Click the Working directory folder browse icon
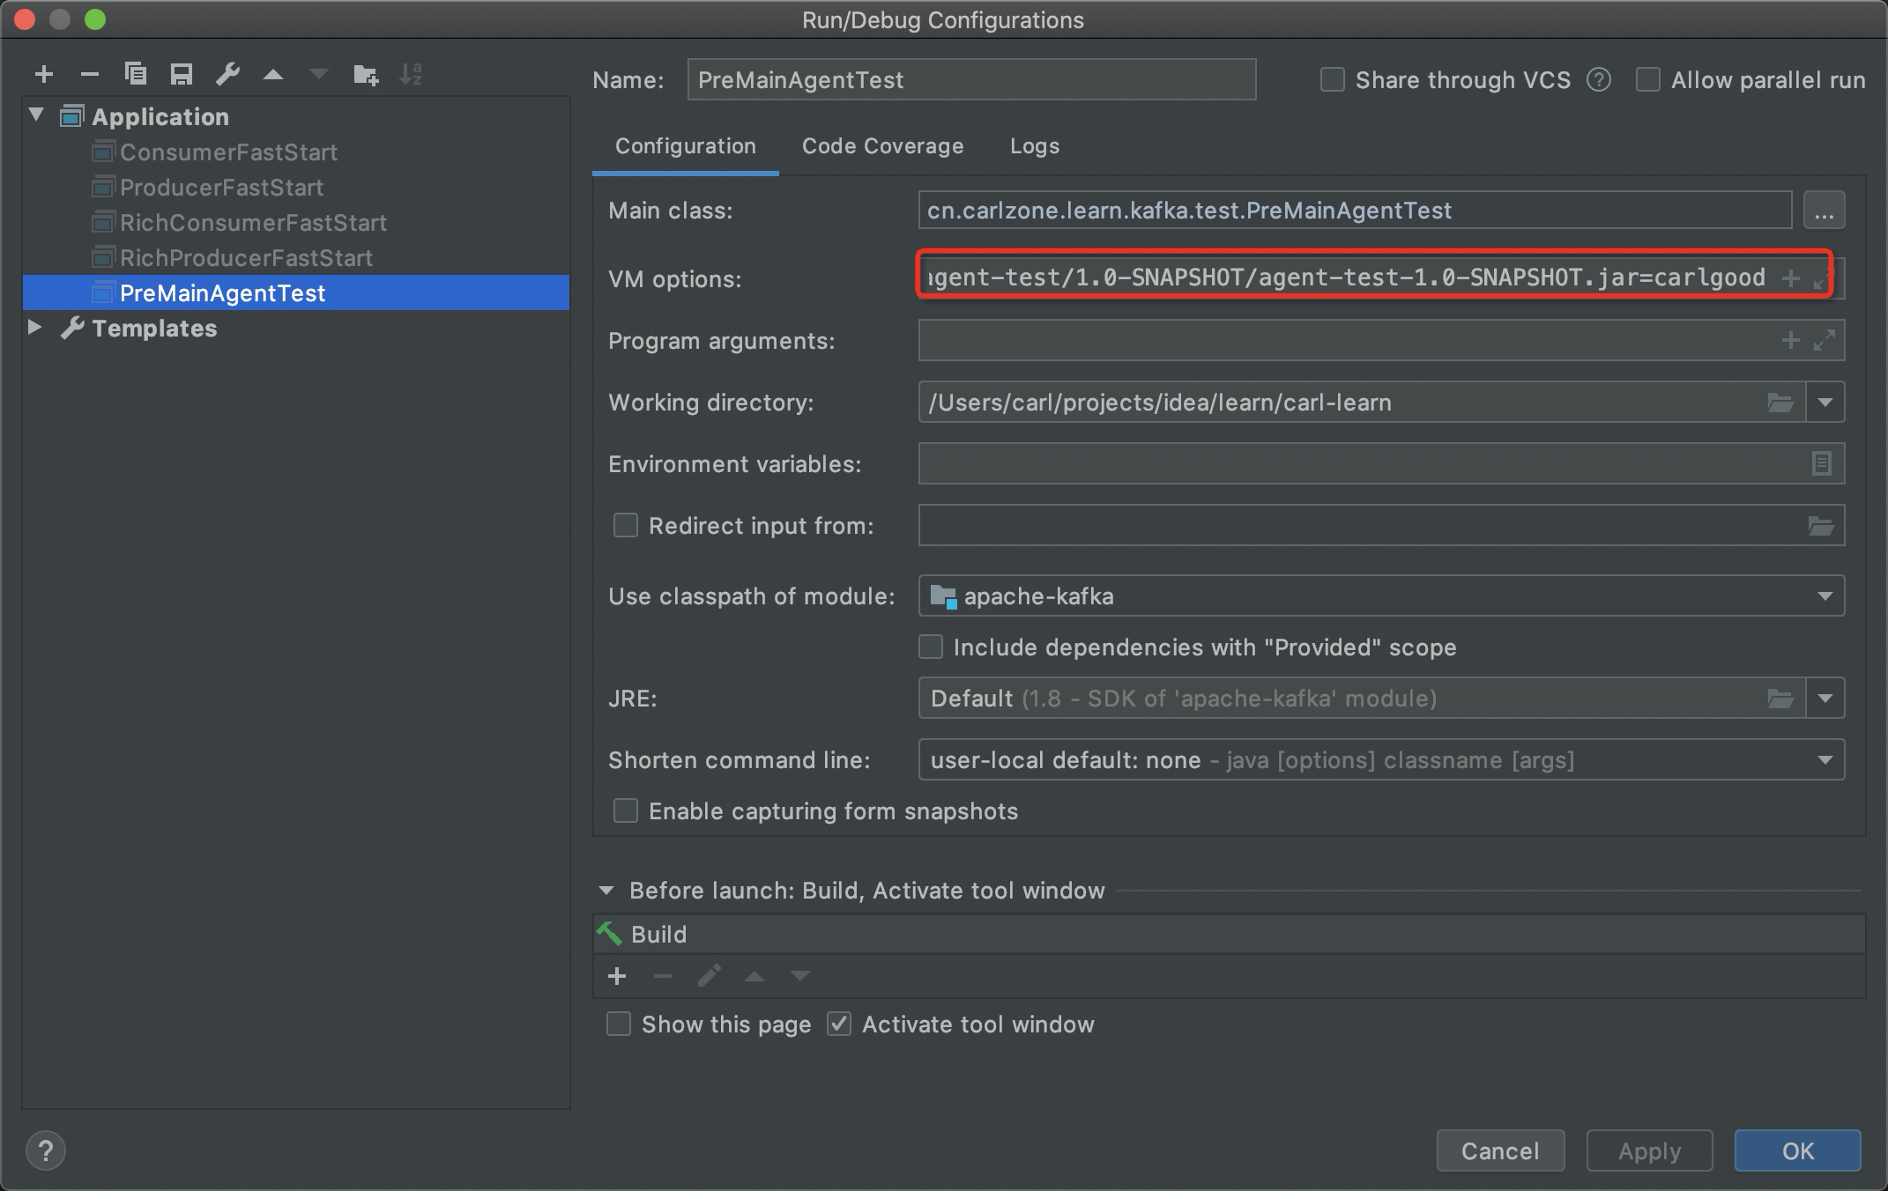Screen dimensions: 1888x1191 [x=1780, y=403]
